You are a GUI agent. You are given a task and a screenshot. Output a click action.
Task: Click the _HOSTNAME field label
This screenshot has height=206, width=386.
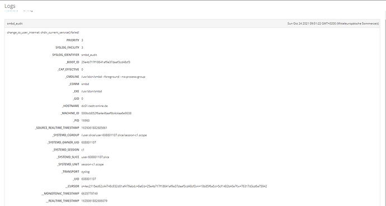70,106
